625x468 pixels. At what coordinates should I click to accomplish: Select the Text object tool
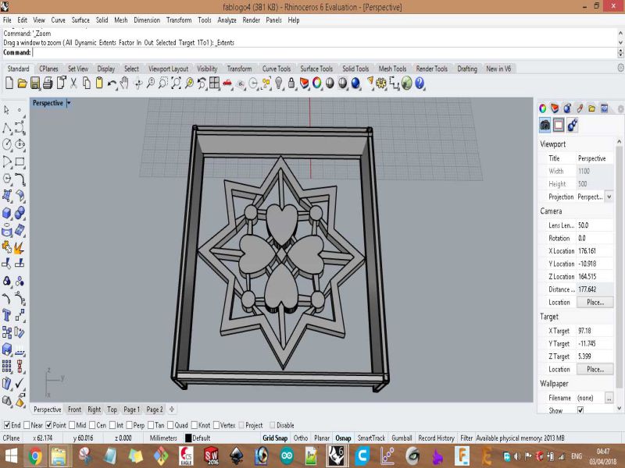[7, 314]
